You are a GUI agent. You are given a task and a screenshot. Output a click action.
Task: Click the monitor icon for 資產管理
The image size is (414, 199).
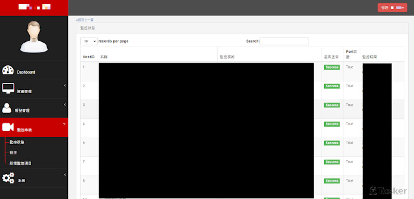tap(8, 89)
